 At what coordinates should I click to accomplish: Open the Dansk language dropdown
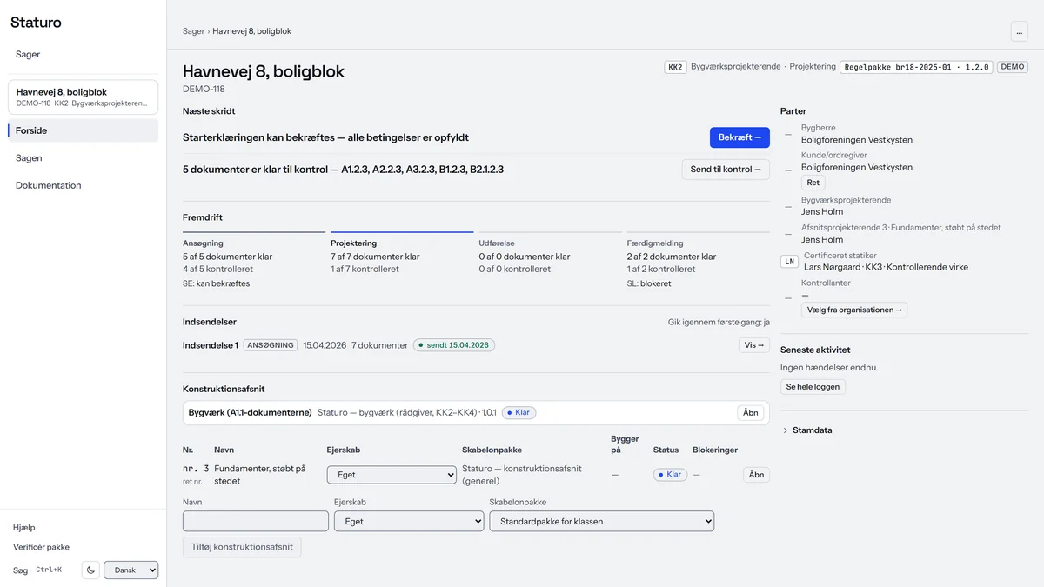pos(130,570)
